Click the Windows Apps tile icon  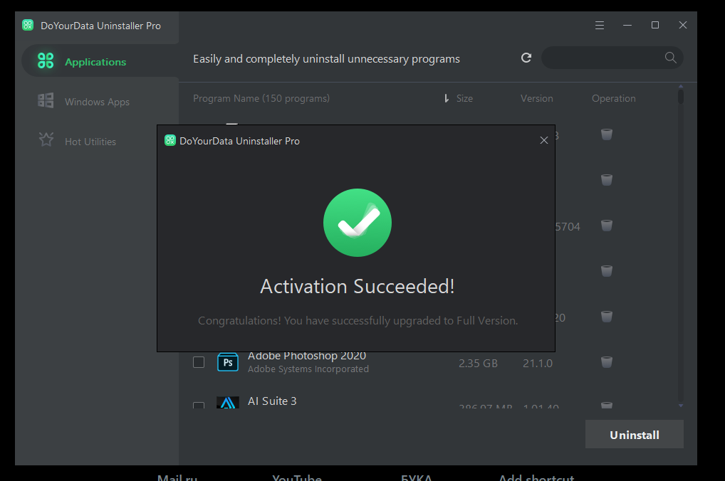(x=46, y=100)
